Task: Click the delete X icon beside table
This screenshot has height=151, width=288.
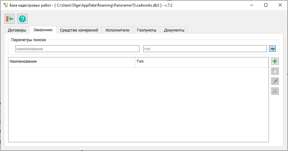Action: click(x=275, y=91)
